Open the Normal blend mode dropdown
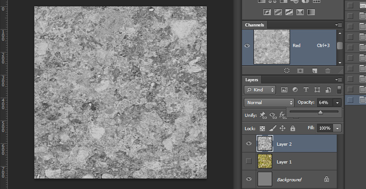Screen dimensions: 366x189 pyautogui.click(x=269, y=103)
